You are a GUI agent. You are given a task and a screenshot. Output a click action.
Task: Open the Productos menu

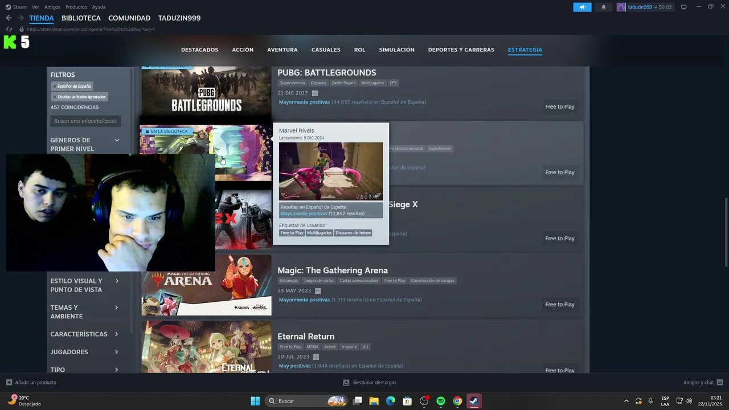76,7
